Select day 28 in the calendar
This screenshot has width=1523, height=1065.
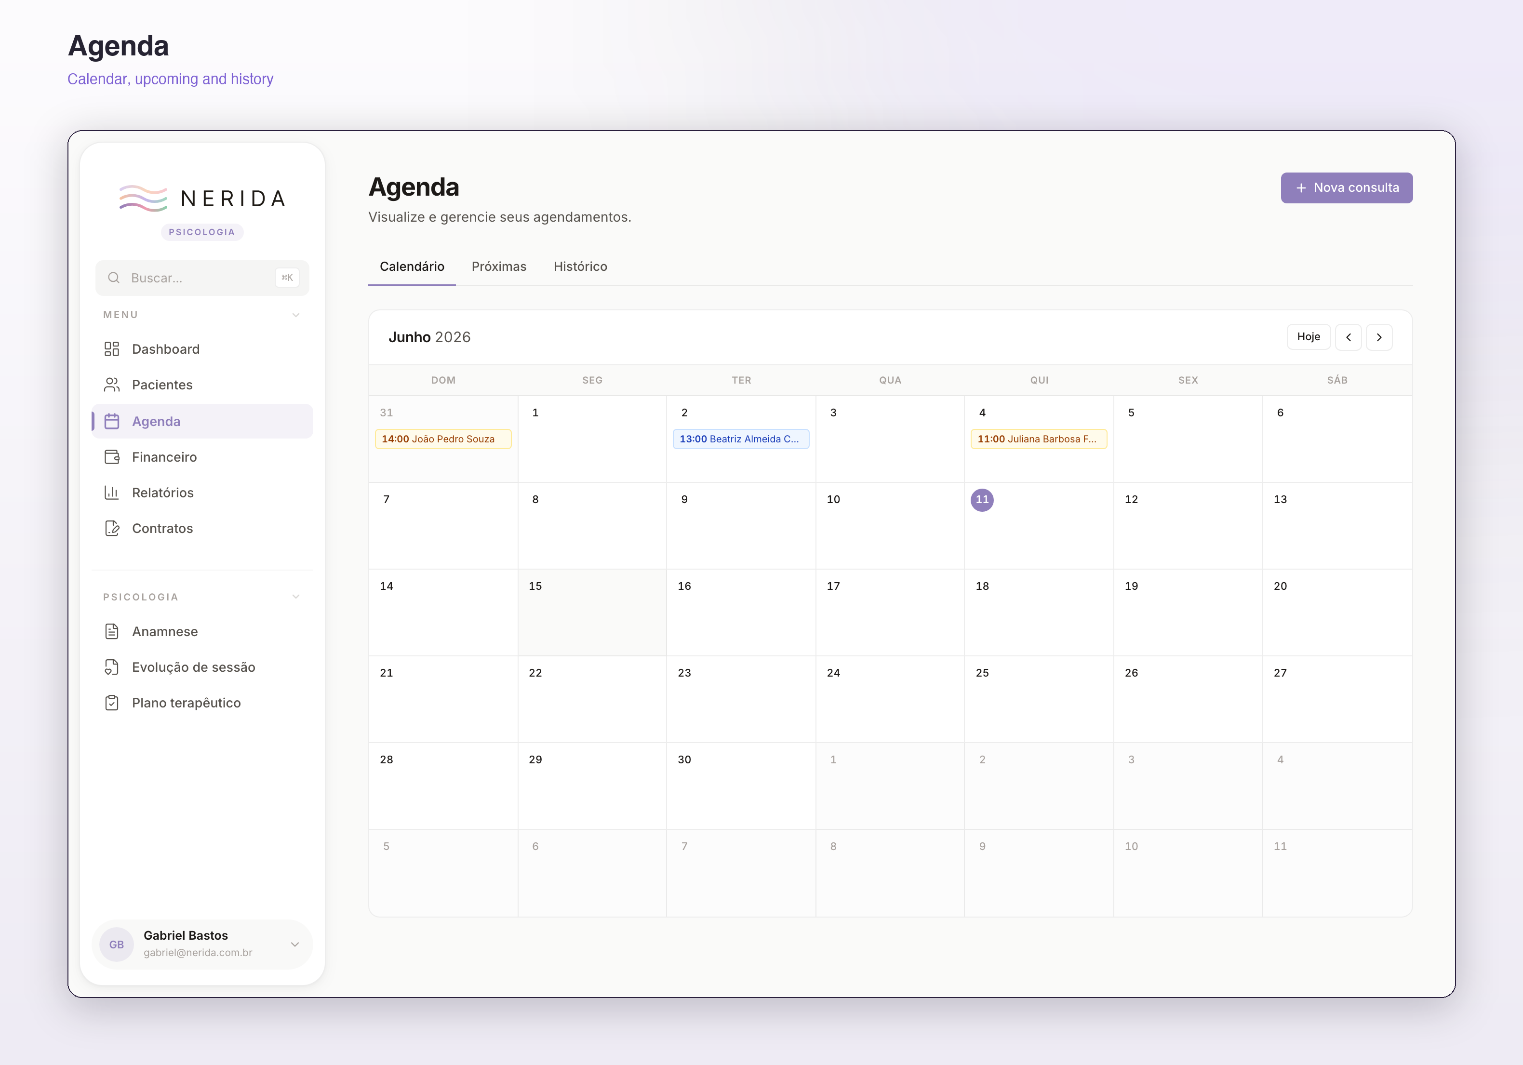pos(443,786)
